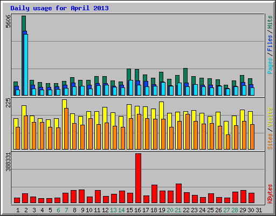Click day label 3 on the x-axis
This screenshot has height=216, width=276.
(x=34, y=210)
